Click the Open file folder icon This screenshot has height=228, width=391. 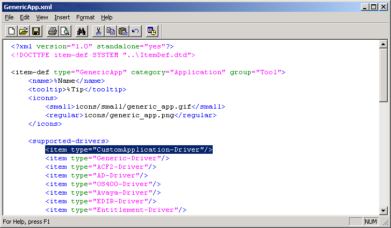[x=24, y=31]
